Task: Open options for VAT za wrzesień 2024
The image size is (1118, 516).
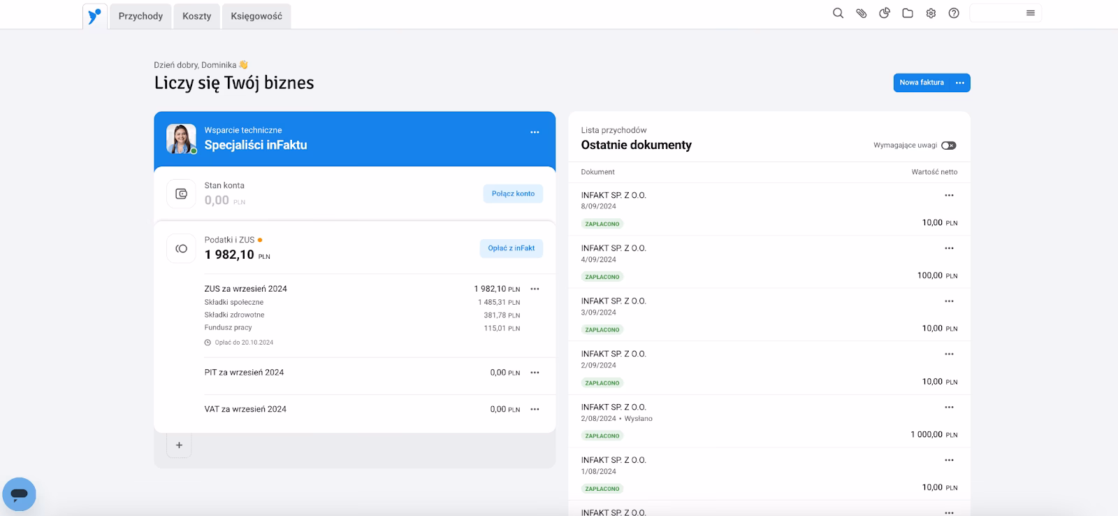Action: pyautogui.click(x=535, y=409)
